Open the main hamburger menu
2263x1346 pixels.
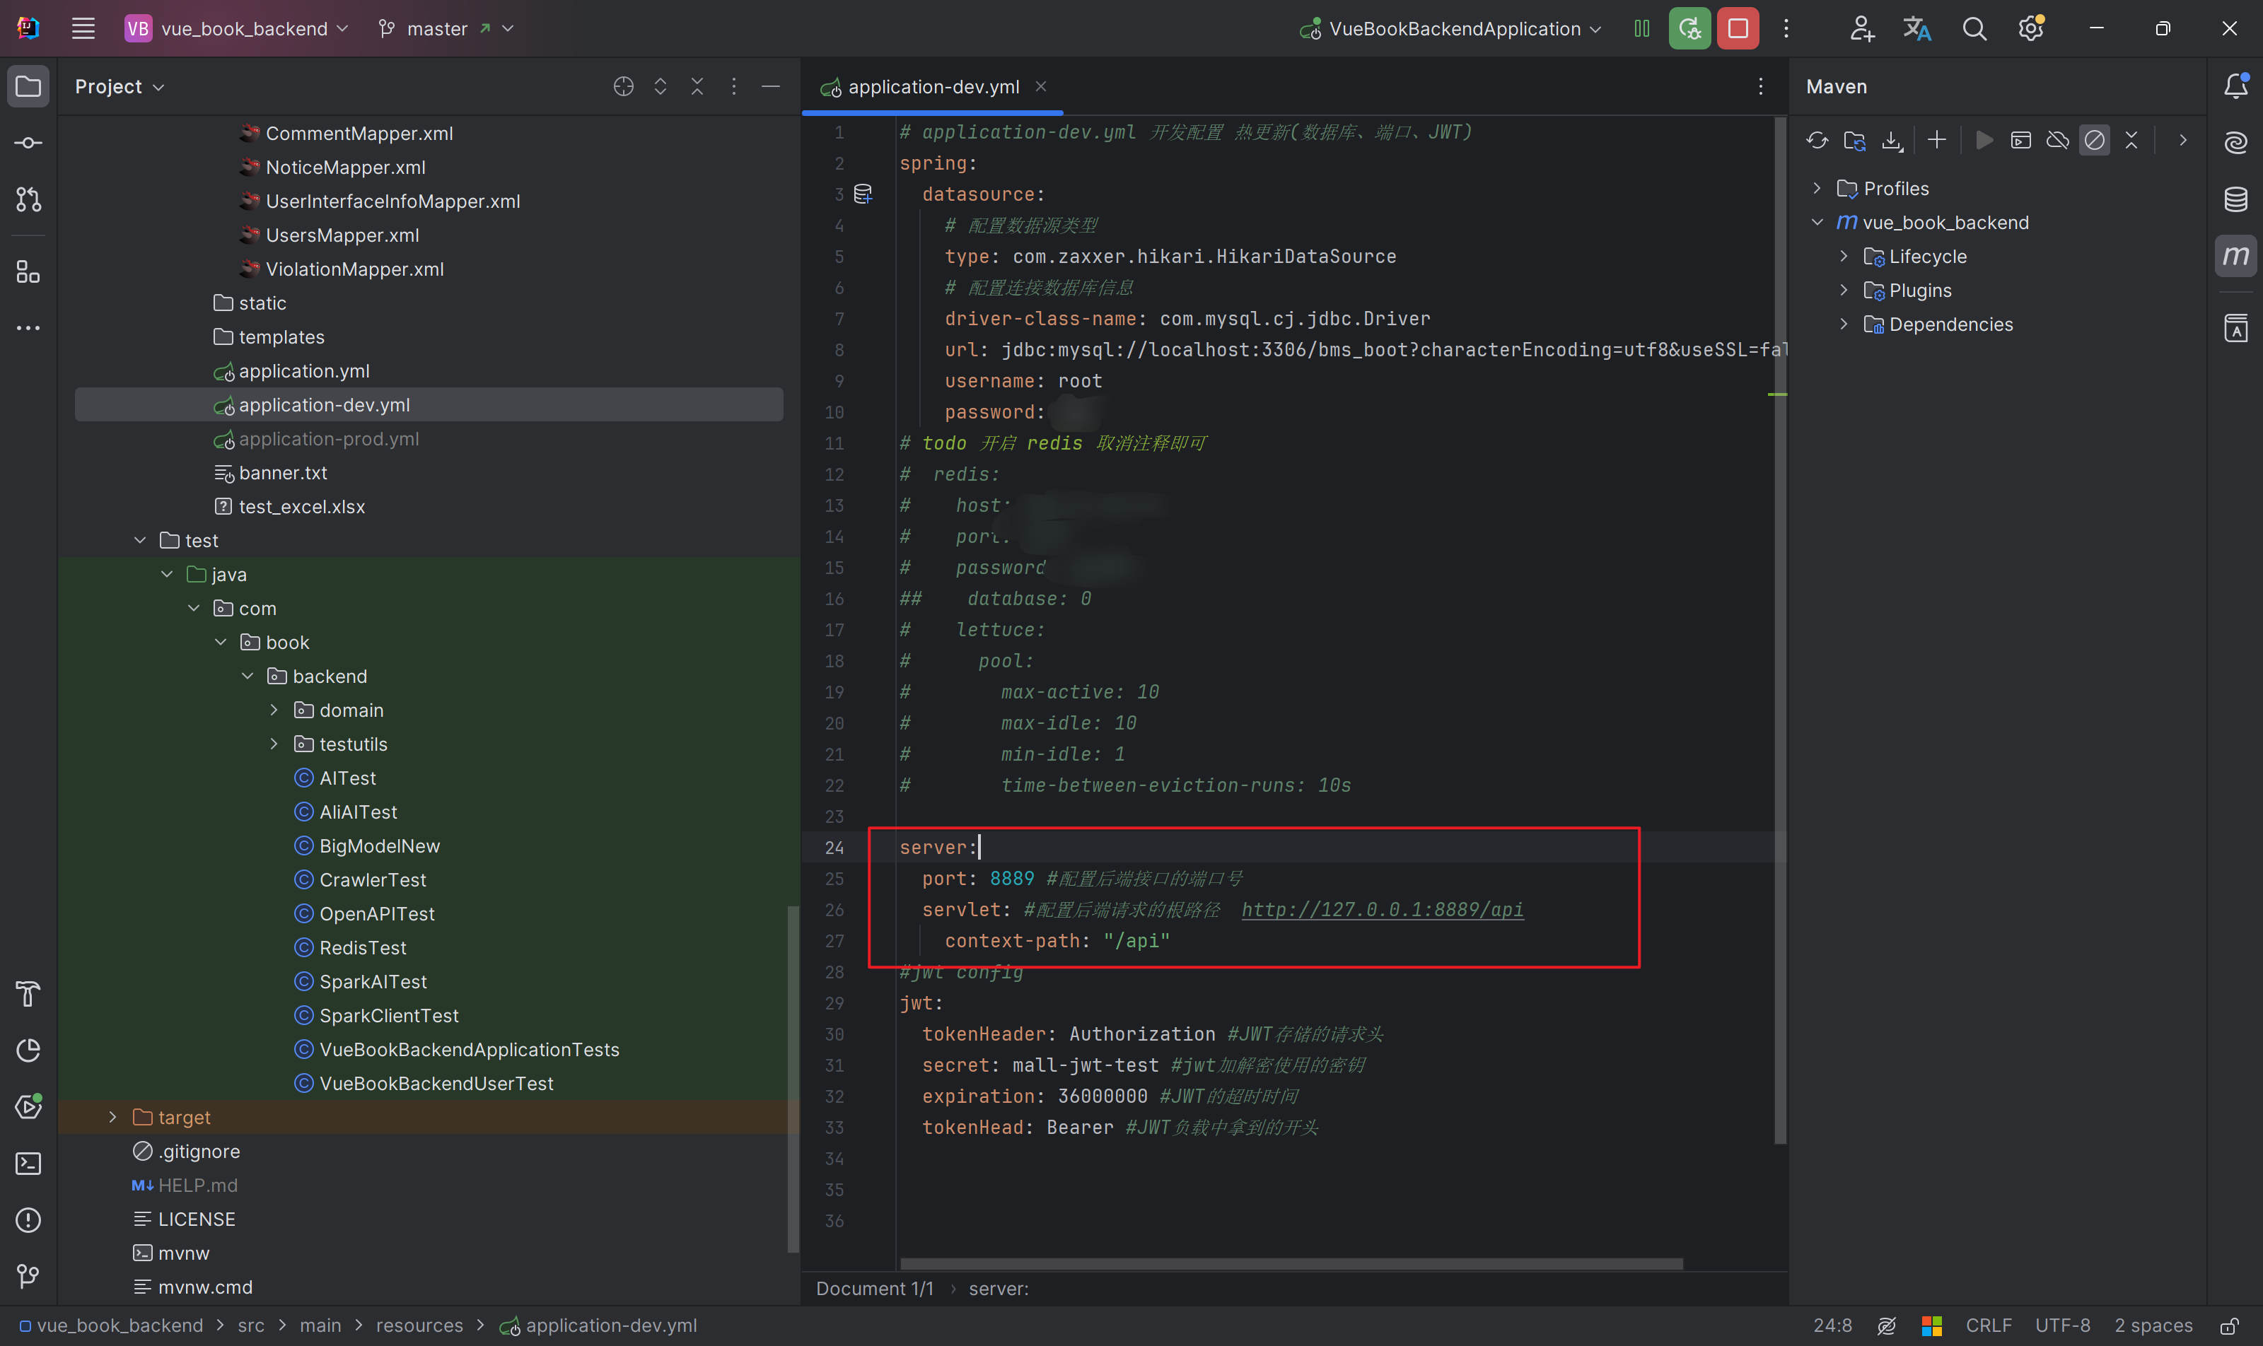pos(83,28)
